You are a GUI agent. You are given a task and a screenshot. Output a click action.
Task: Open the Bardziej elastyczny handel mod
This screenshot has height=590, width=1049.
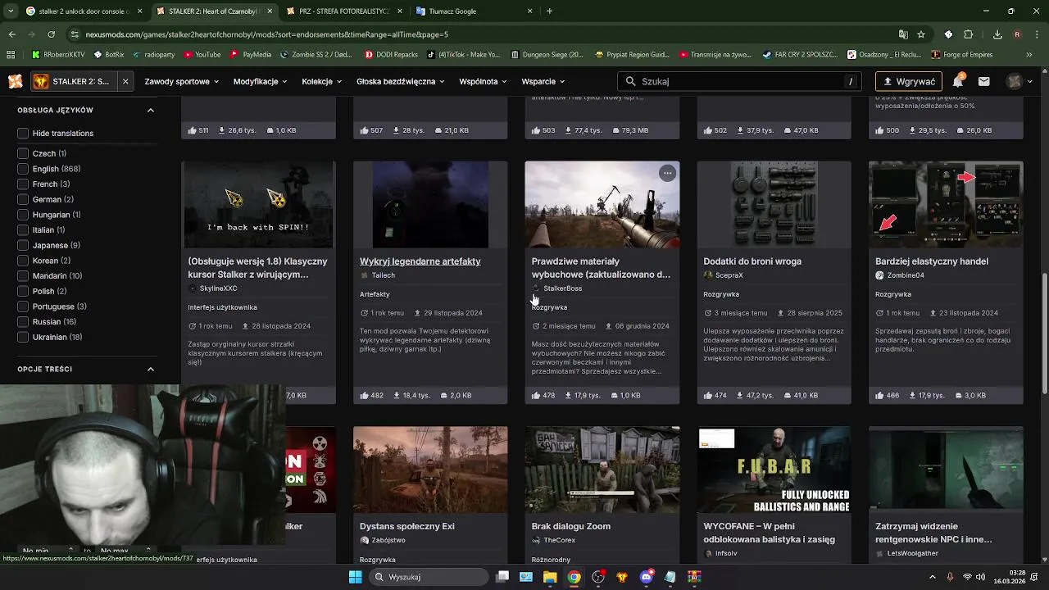(931, 261)
